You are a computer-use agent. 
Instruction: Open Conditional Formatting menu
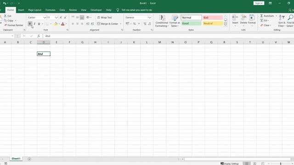[x=162, y=21]
